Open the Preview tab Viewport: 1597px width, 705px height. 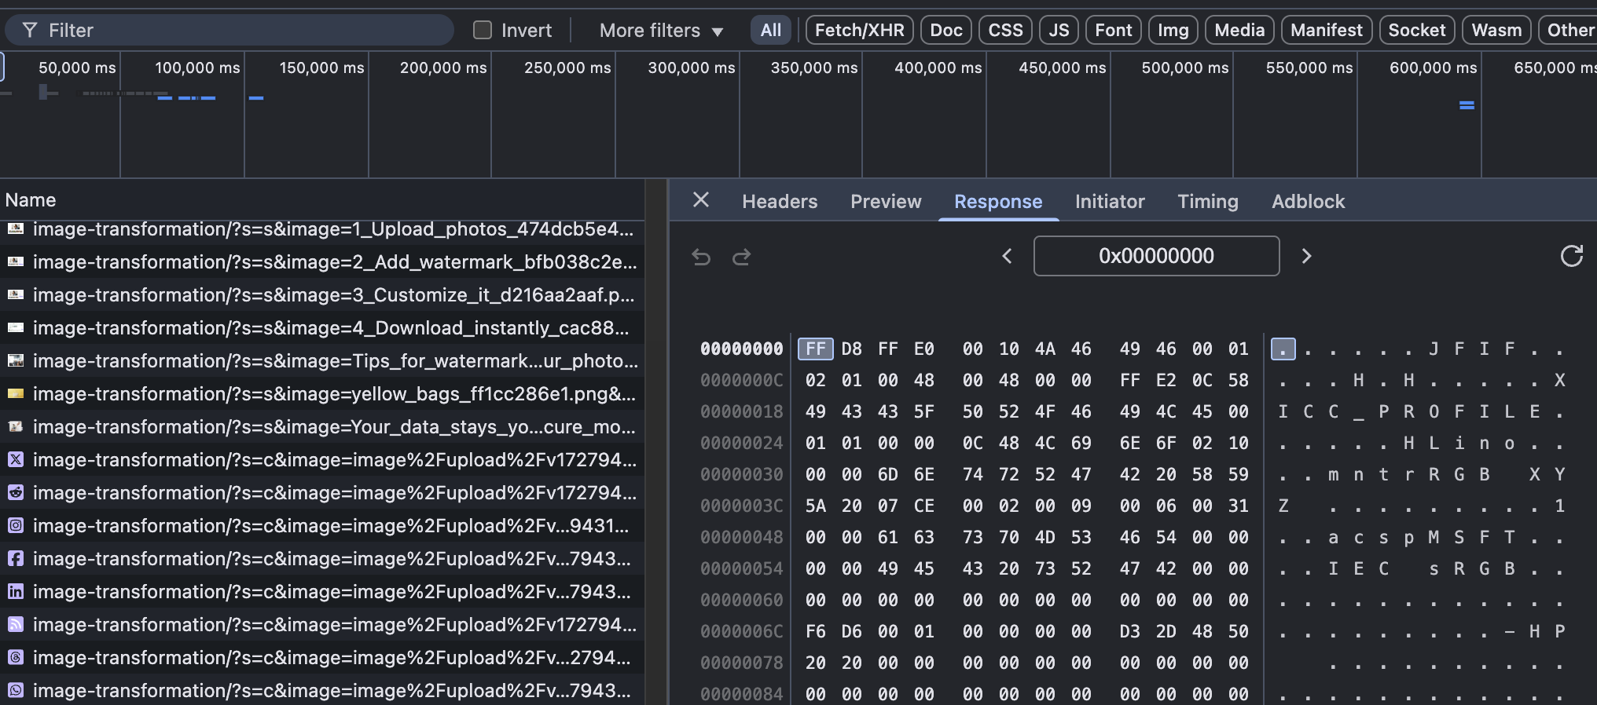click(x=886, y=202)
